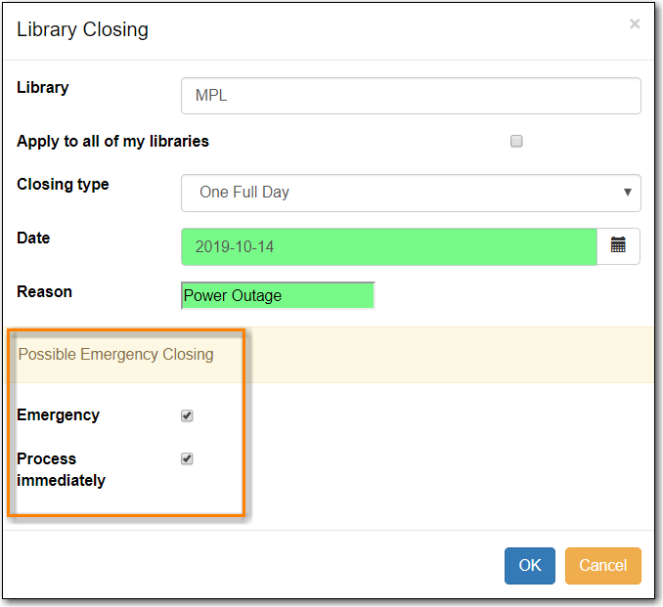
Task: Click the Closing type label
Action: 63,184
